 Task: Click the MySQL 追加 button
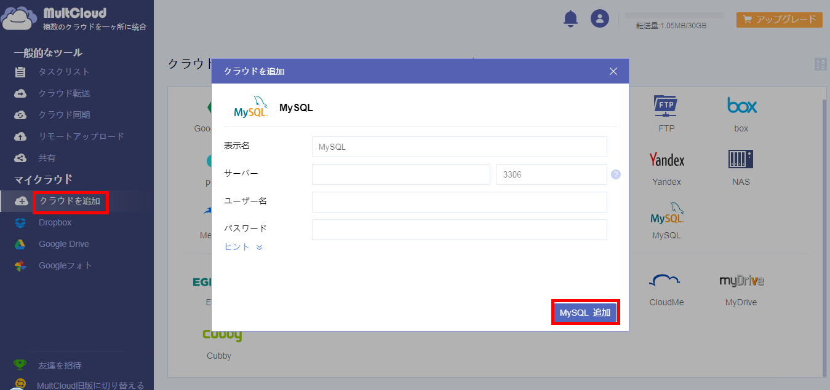(x=585, y=313)
